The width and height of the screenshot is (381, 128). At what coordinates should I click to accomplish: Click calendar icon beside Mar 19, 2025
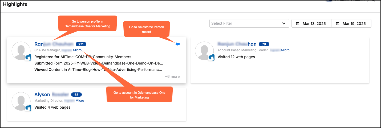(x=338, y=23)
